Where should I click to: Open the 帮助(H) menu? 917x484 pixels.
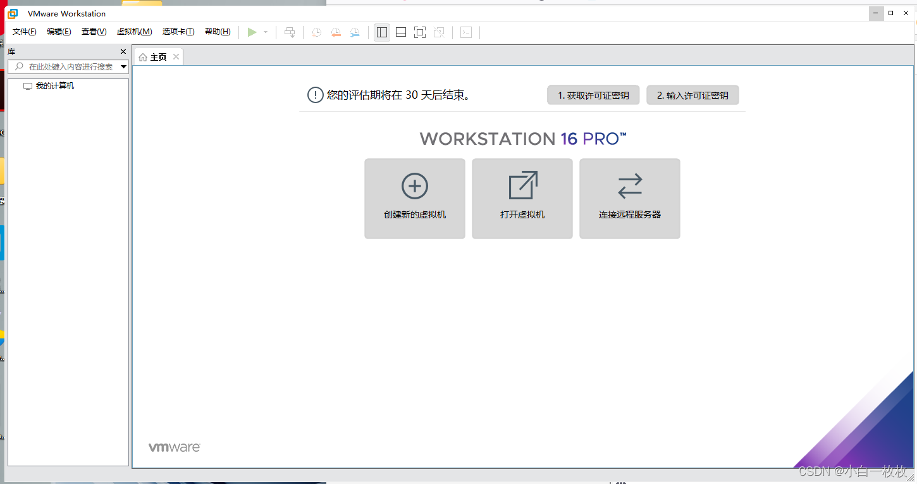[x=218, y=32]
